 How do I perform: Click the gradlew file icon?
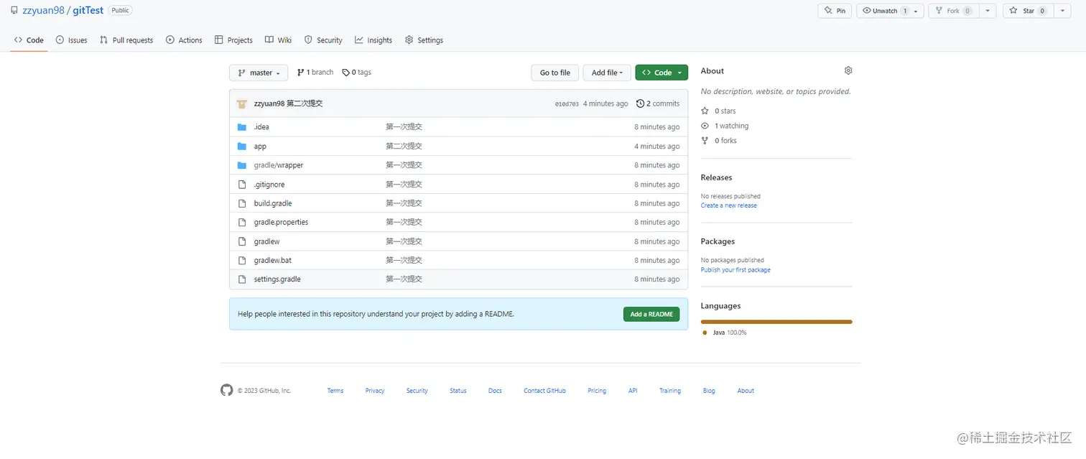coord(242,241)
